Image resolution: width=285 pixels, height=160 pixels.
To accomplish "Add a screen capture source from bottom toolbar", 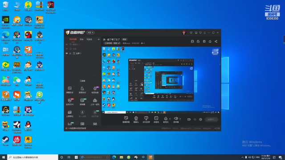I will click(126, 120).
